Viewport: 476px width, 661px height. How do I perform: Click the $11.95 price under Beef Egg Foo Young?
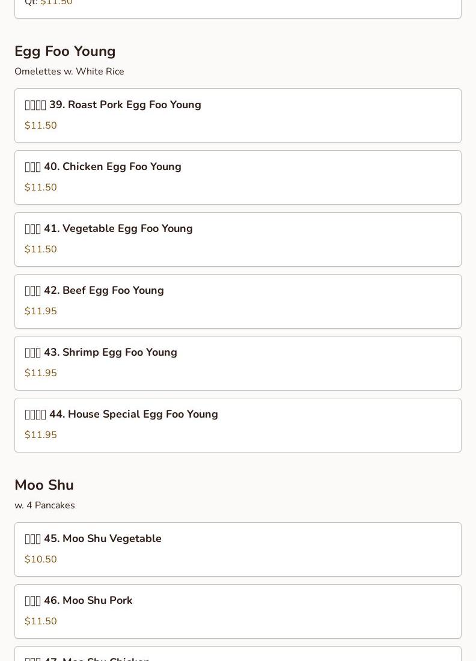(41, 311)
